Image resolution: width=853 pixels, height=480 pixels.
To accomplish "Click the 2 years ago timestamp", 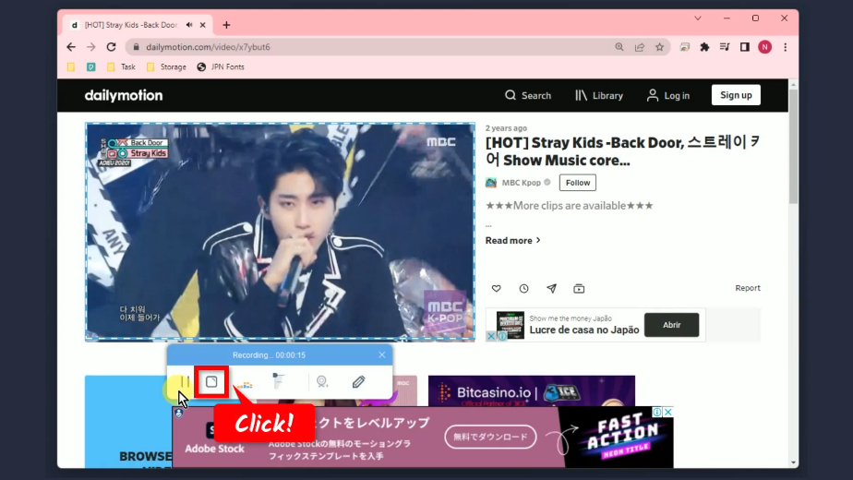I will 506,128.
